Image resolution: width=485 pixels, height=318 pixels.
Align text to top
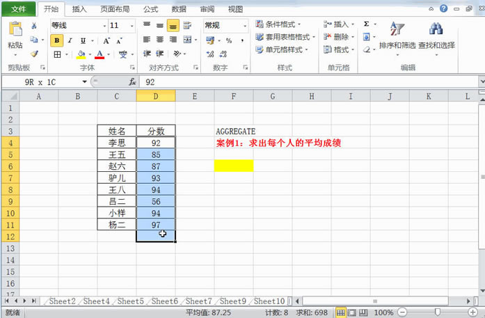(147, 25)
